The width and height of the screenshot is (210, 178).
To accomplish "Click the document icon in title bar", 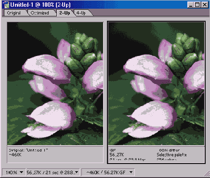I will click(6, 5).
